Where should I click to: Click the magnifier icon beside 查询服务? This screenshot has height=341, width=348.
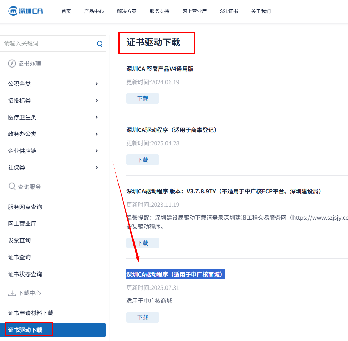click(x=12, y=187)
